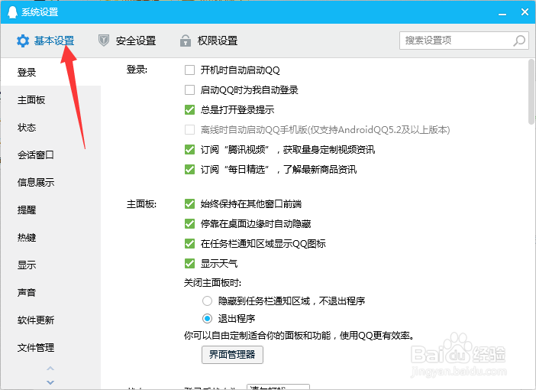Open 信息展示 sidebar section

point(50,183)
